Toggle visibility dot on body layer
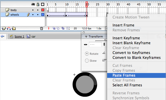The width and height of the screenshot is (166, 100). click(33, 10)
